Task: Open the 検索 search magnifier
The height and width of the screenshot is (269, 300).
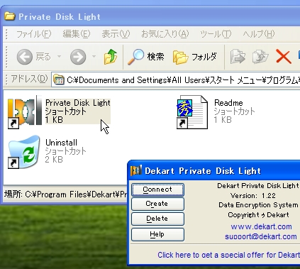Action: tap(146, 57)
